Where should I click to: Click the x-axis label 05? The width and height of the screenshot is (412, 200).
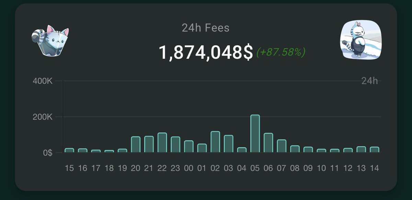[x=255, y=168]
